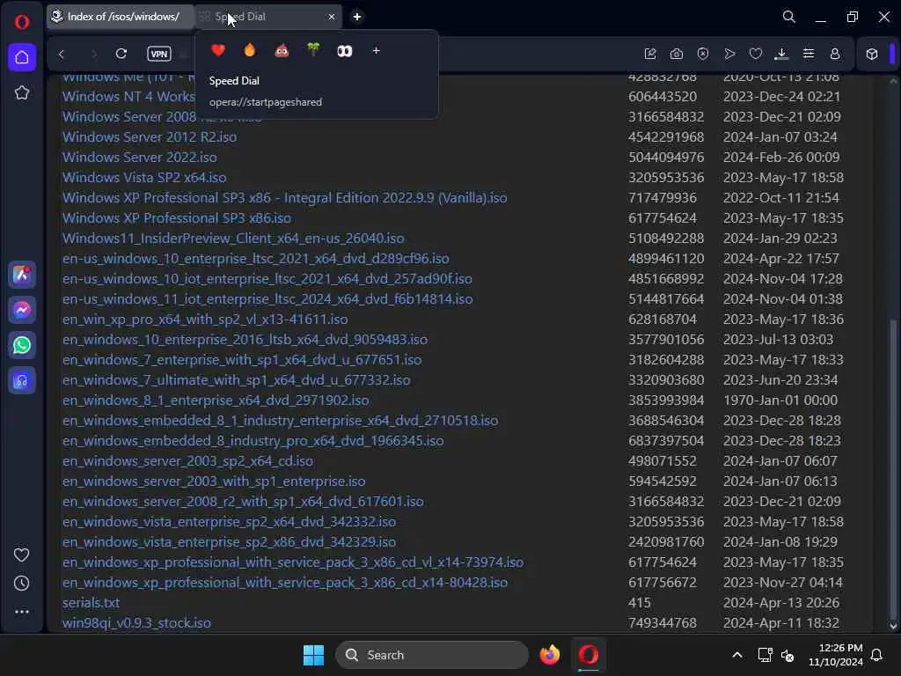The width and height of the screenshot is (901, 676).
Task: Close the Speed Dial tab
Action: (332, 17)
